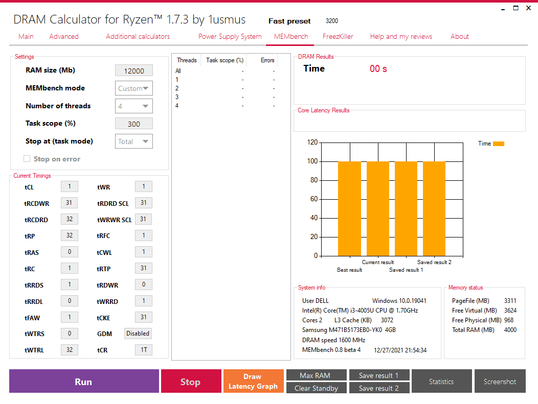
Task: Open the Statistics button
Action: point(441,381)
